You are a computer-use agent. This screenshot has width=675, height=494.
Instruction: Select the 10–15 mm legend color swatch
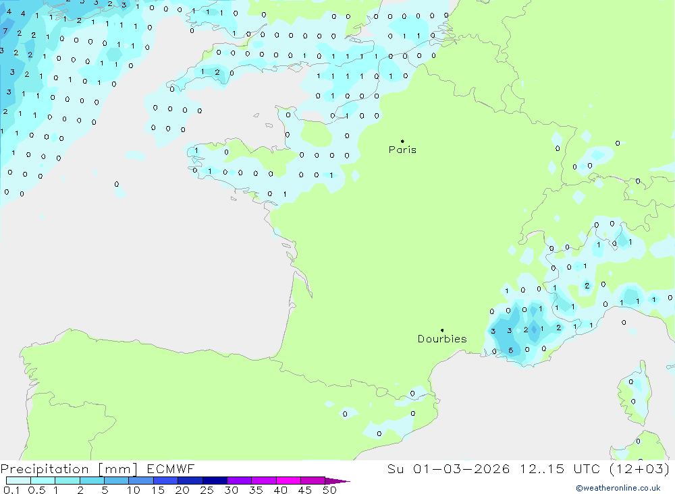coord(141,481)
